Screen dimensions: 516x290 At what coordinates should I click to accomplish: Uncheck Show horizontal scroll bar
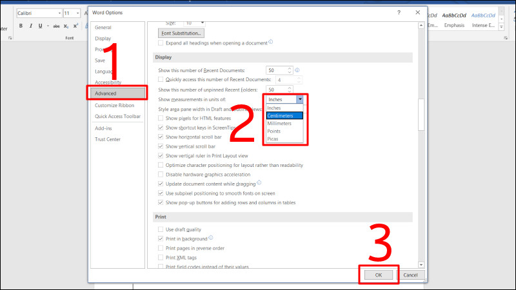click(161, 137)
